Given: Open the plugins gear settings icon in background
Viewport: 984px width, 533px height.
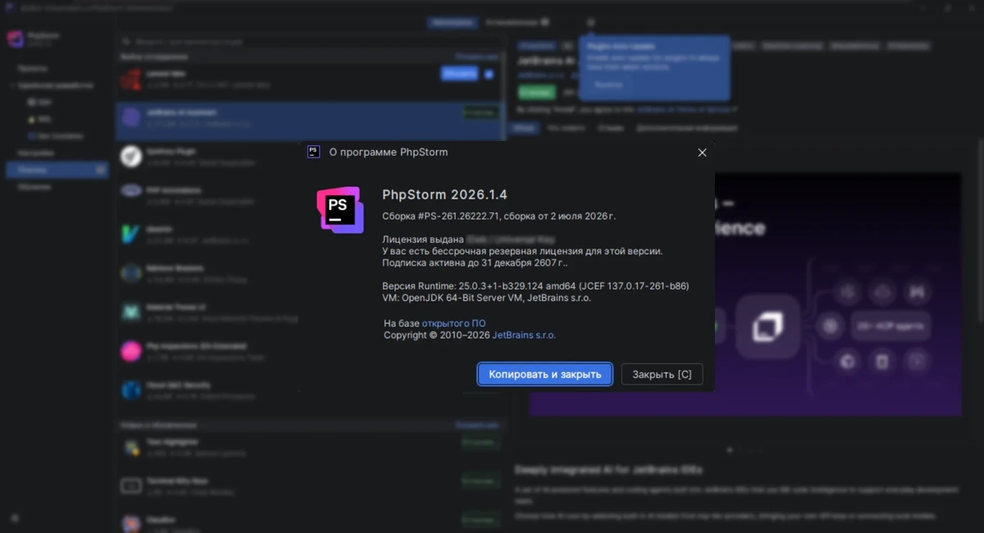Looking at the screenshot, I should 590,22.
